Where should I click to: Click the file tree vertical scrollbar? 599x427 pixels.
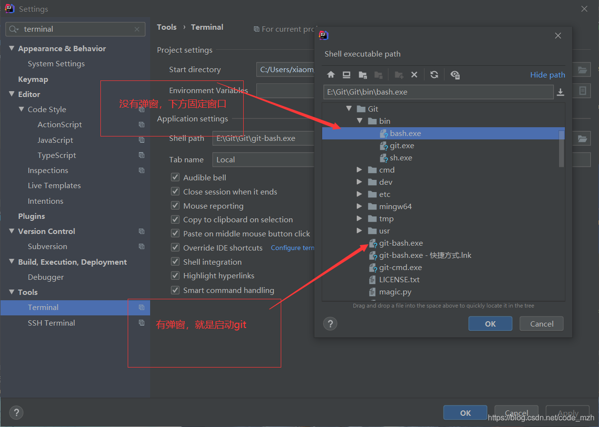click(x=561, y=149)
